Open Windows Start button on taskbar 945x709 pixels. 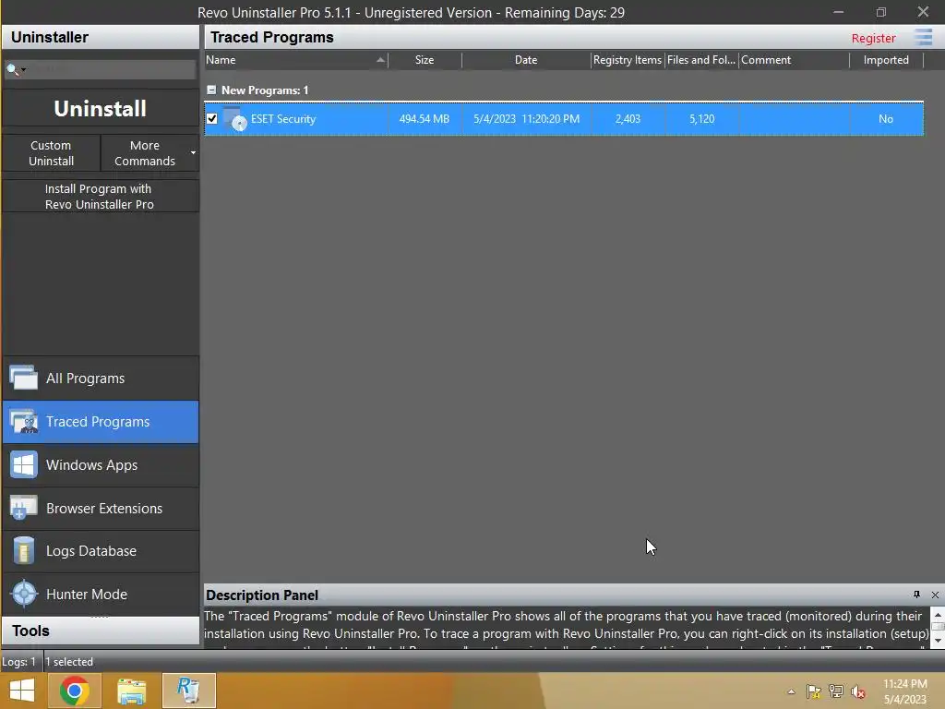tap(22, 691)
